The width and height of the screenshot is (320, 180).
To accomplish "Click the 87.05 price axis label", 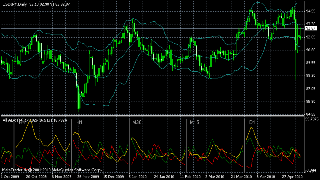I will tap(311, 88).
